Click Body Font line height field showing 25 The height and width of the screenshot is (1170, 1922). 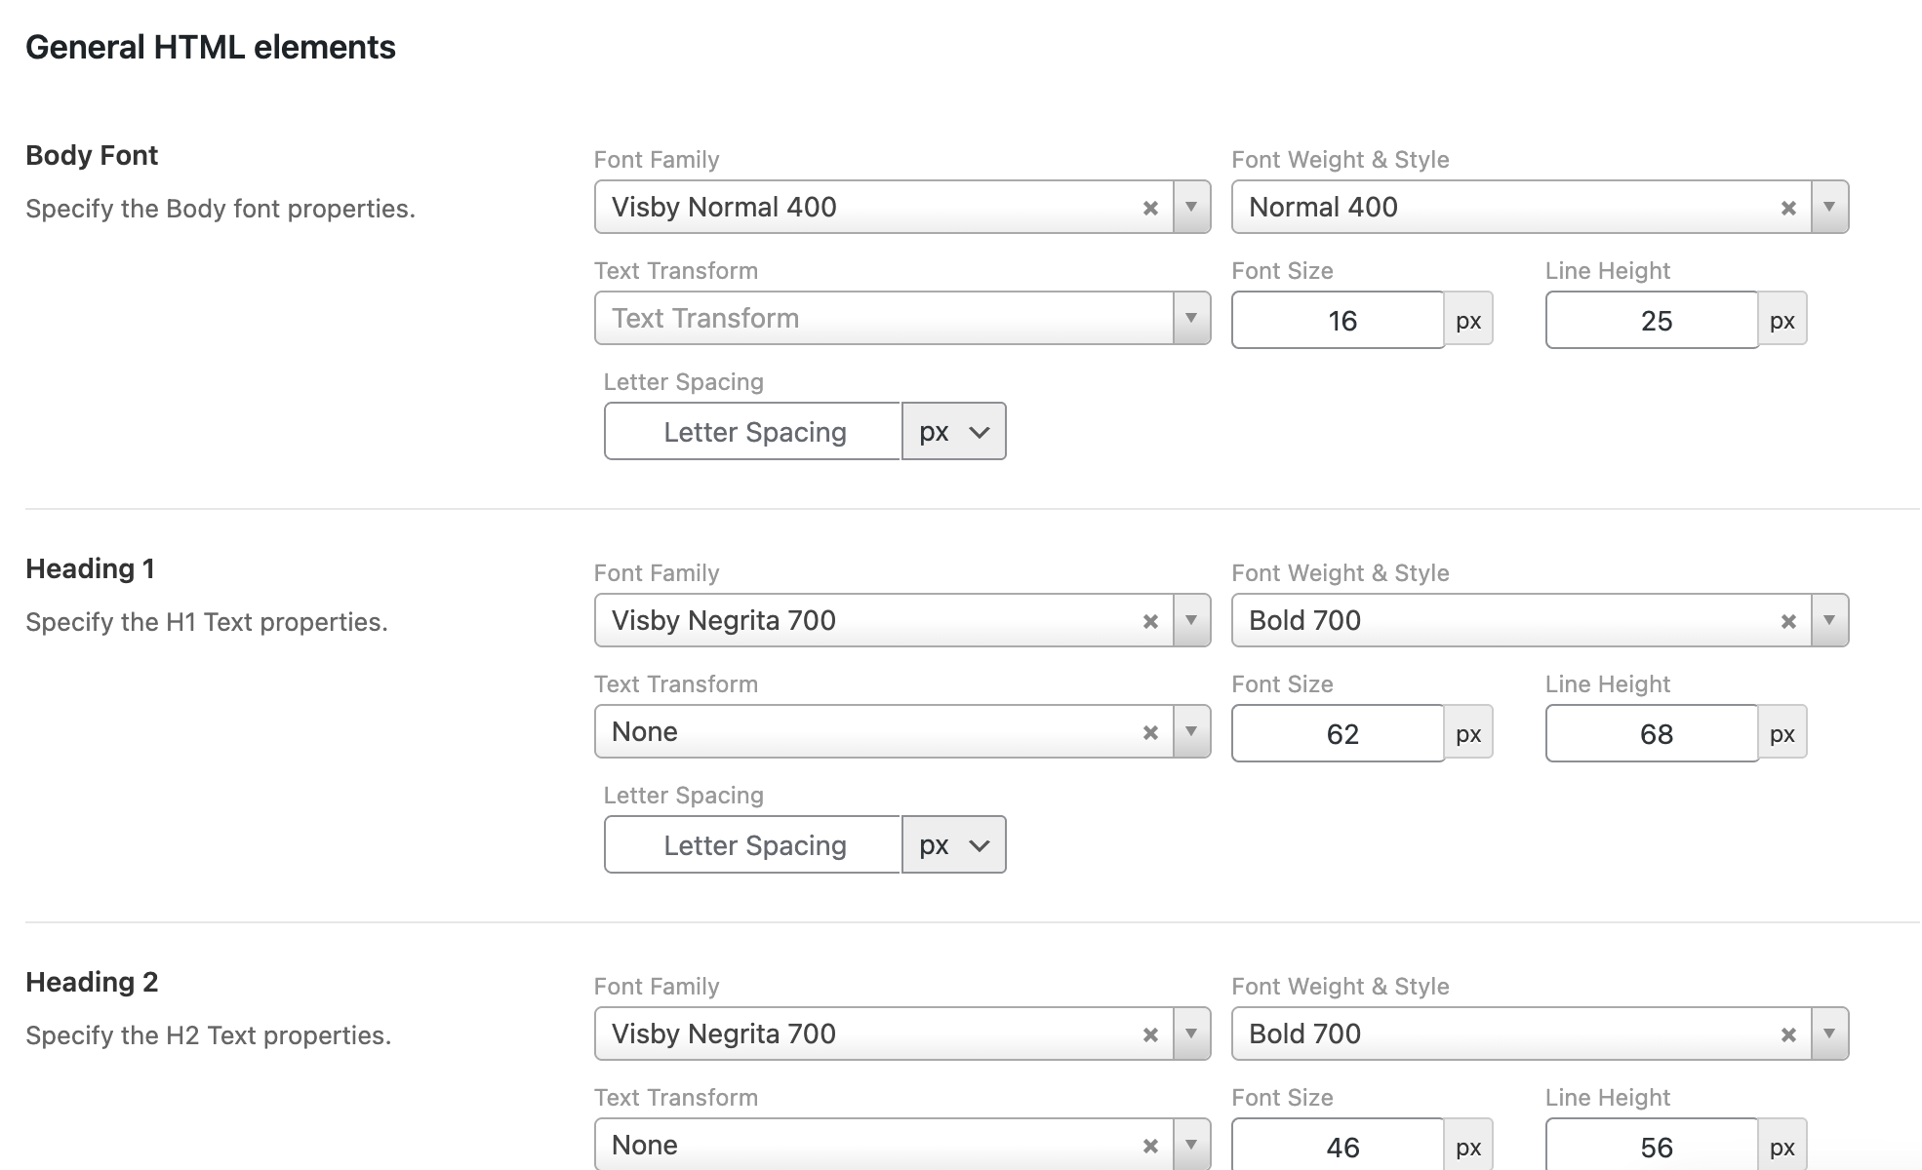[x=1652, y=320]
